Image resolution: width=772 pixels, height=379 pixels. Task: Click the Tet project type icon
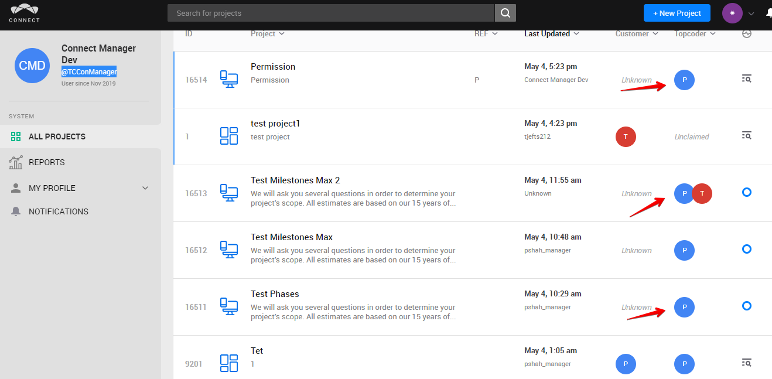[x=229, y=363]
